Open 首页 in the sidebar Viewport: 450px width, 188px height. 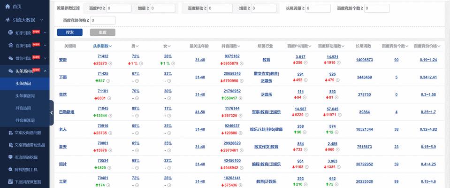(17, 7)
